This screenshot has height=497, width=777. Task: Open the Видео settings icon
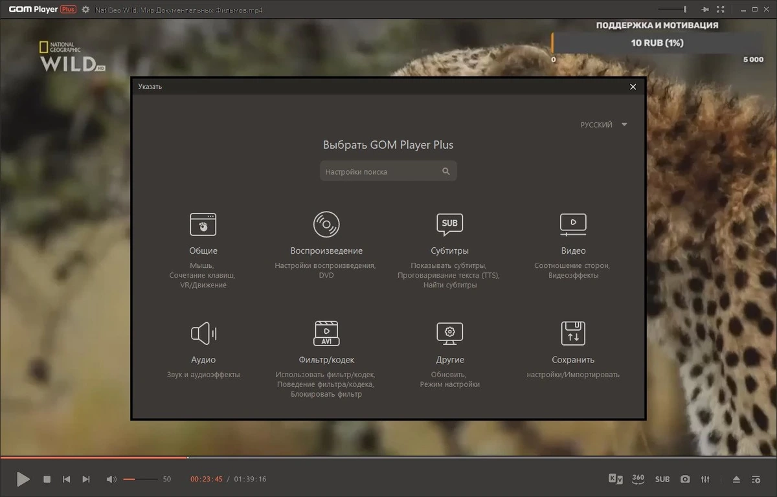pos(573,224)
